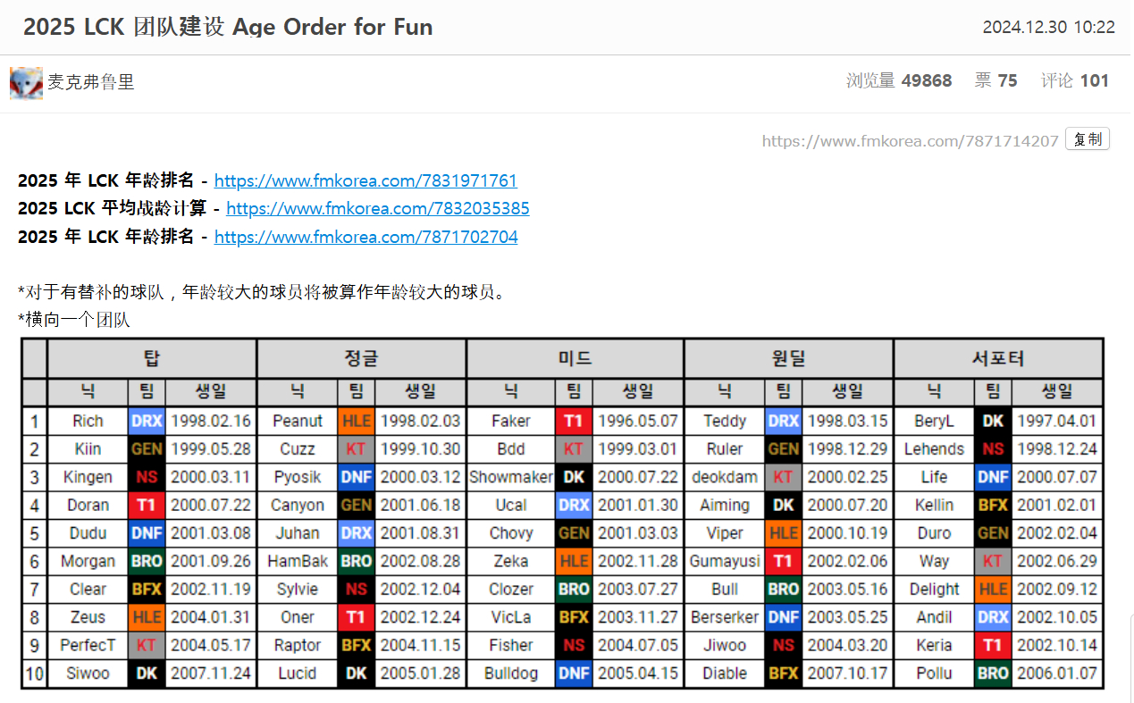Click the player name Chovy

click(x=511, y=533)
